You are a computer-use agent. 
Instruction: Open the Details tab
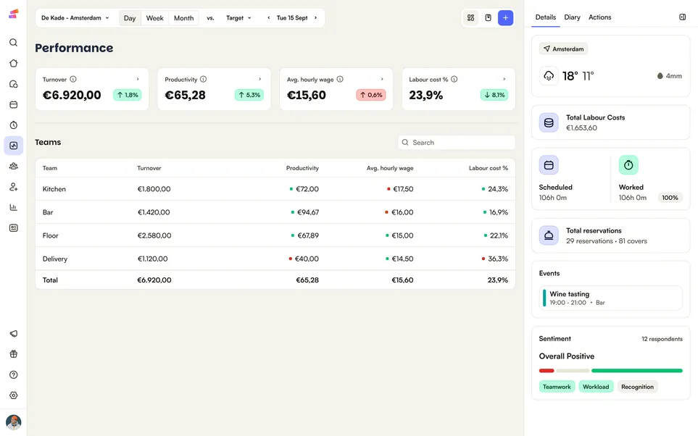pyautogui.click(x=545, y=17)
